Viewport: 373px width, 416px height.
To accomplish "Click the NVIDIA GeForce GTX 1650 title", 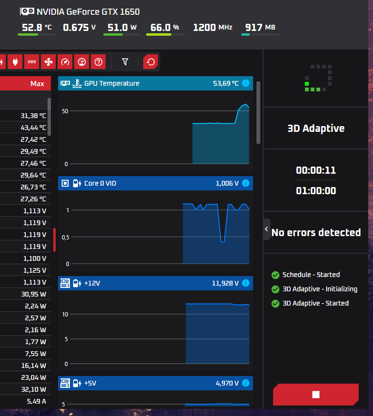I will coord(88,12).
